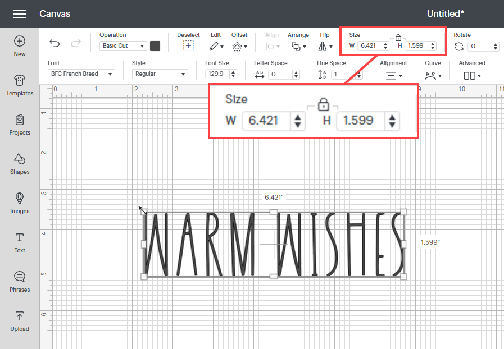
Task: Adjust the Letter Space stepper
Action: [x=296, y=75]
